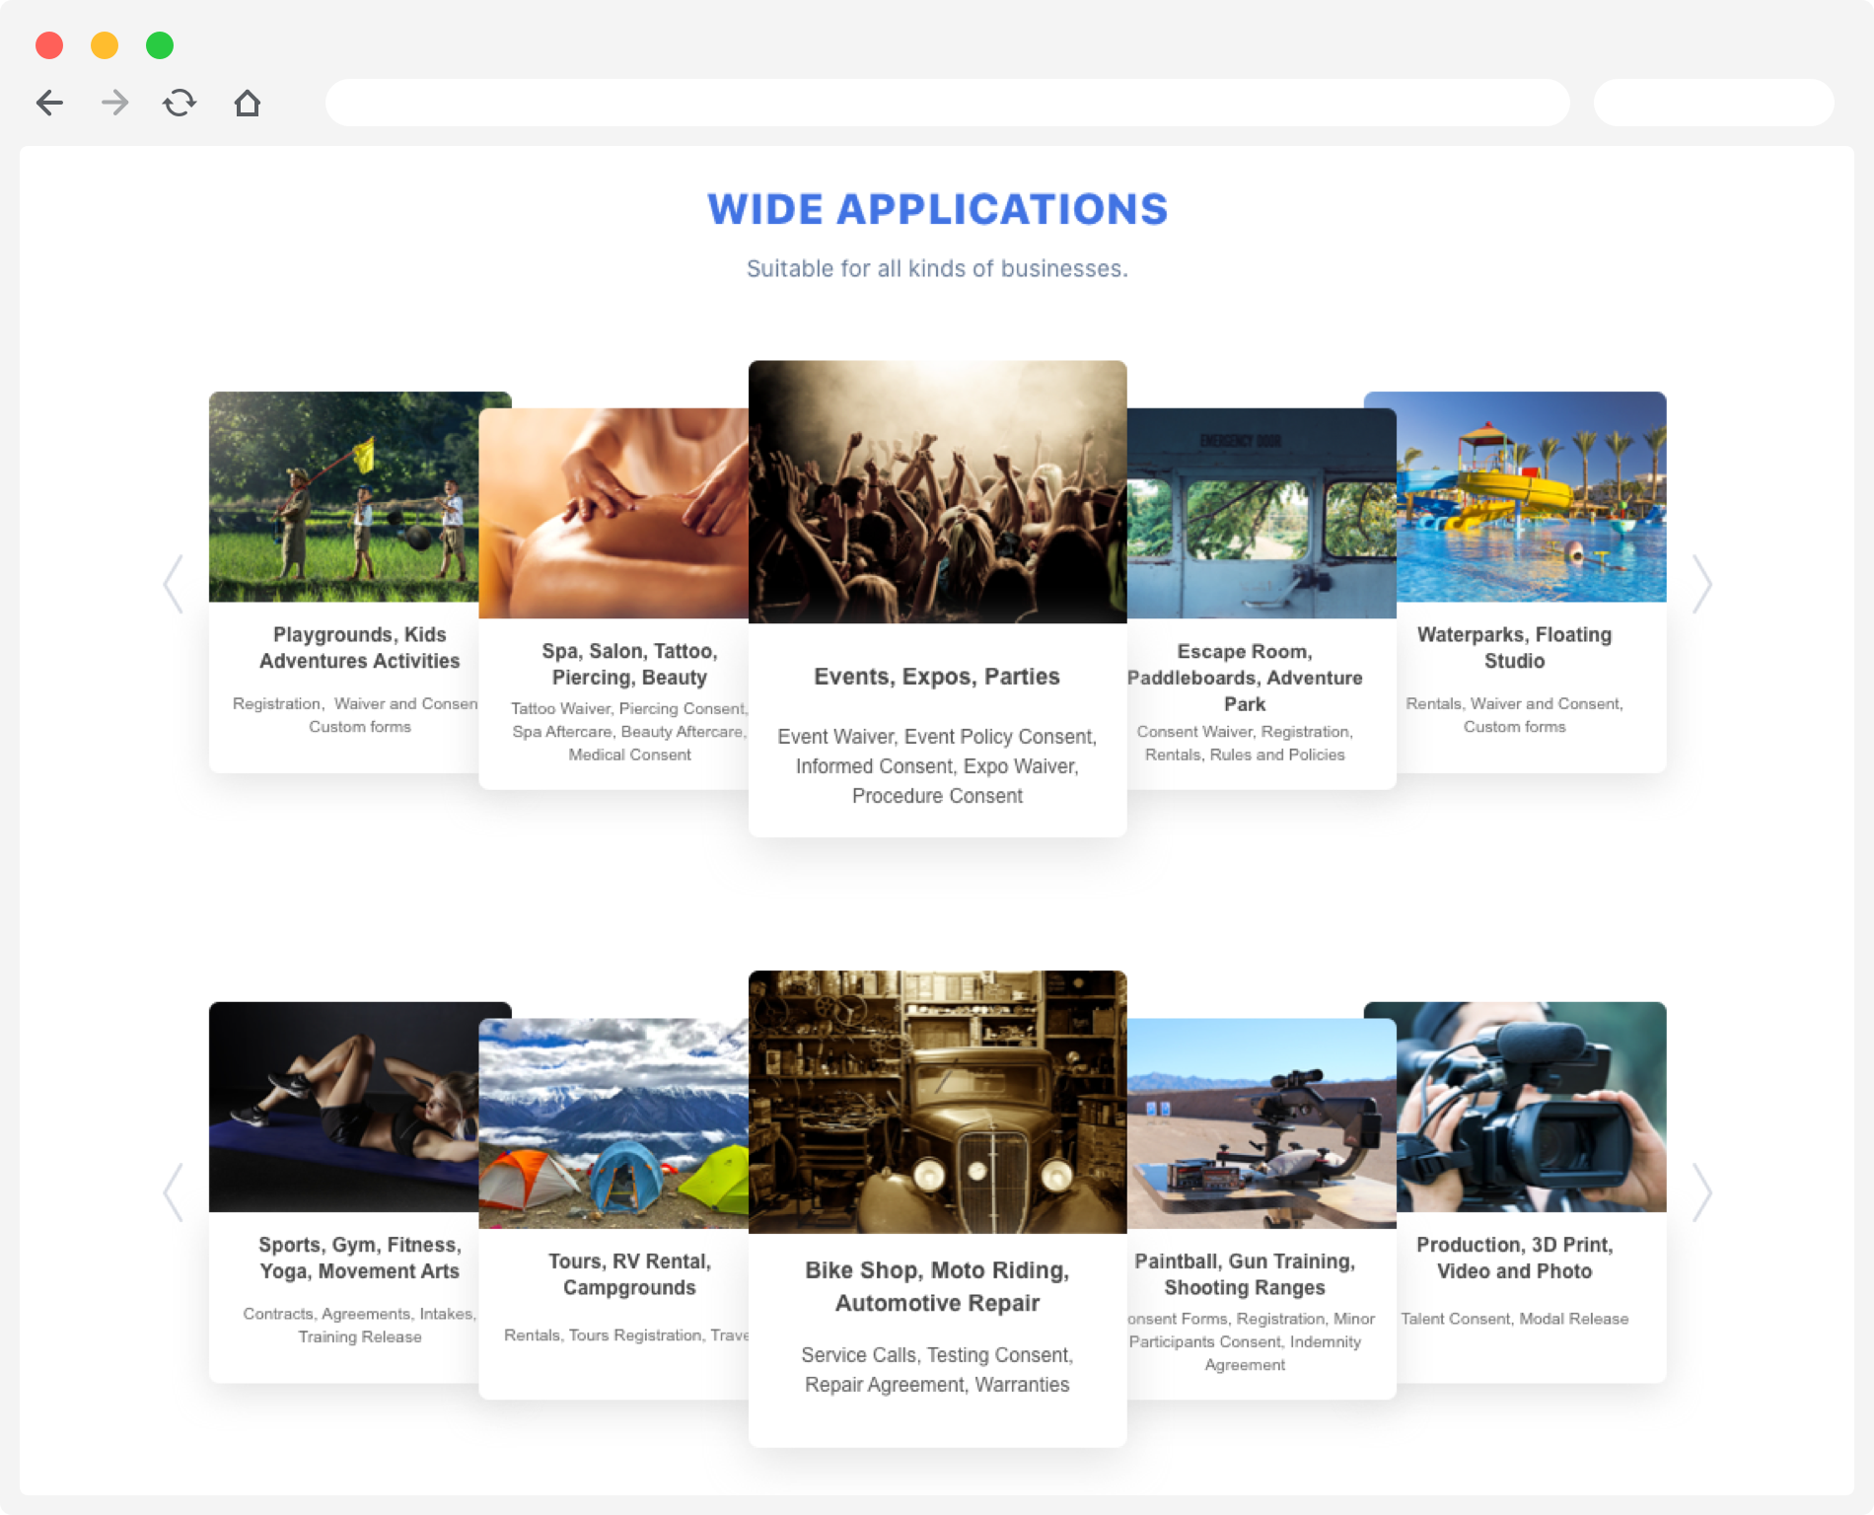The image size is (1874, 1515).
Task: Select Playgrounds, Kids Adventures Activities title
Action: (x=360, y=648)
